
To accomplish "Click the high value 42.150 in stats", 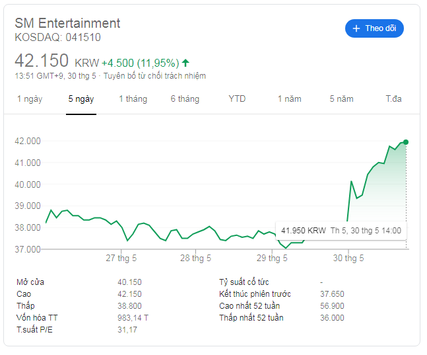I will click(x=129, y=294).
